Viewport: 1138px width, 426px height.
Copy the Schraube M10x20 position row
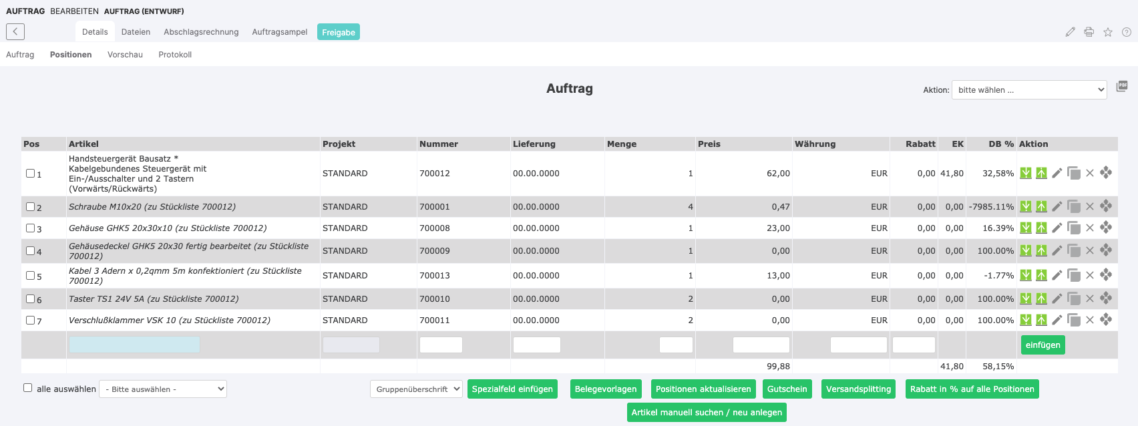pyautogui.click(x=1073, y=207)
